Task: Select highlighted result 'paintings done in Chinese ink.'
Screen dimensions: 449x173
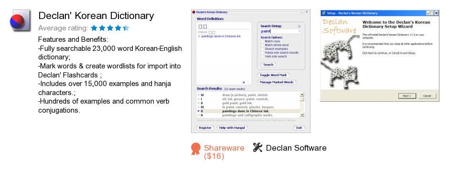Action: pyautogui.click(x=248, y=111)
